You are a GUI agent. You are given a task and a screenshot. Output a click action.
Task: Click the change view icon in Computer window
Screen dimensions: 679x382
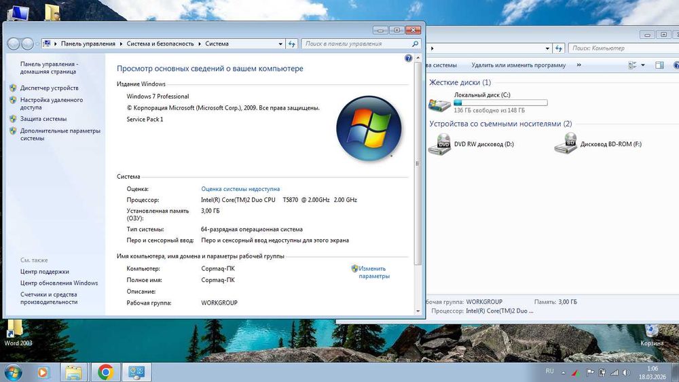632,65
